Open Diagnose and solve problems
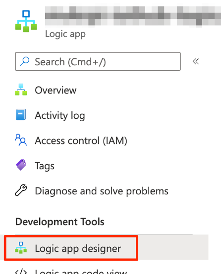The height and width of the screenshot is (274, 221). coord(102,191)
